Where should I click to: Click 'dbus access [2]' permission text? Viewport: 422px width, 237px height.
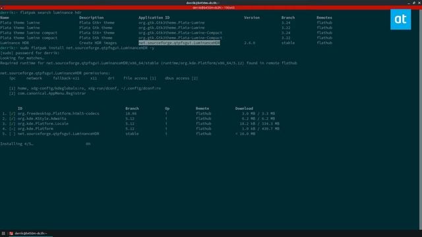click(181, 78)
